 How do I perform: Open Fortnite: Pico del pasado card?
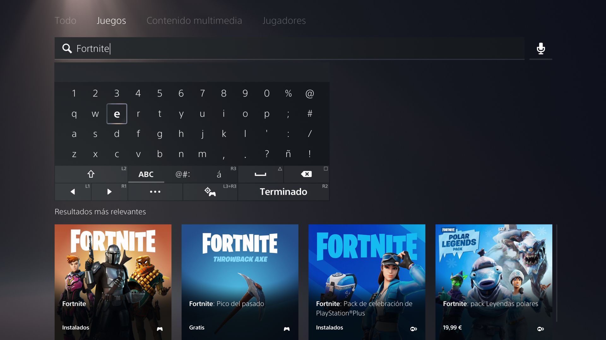pyautogui.click(x=240, y=282)
